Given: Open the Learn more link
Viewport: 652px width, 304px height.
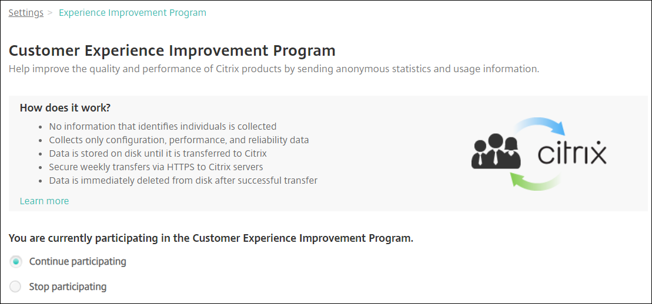Looking at the screenshot, I should pyautogui.click(x=44, y=201).
